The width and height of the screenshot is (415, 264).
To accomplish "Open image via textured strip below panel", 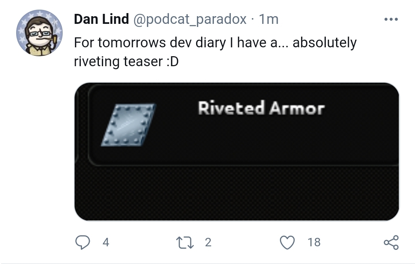I will [237, 193].
